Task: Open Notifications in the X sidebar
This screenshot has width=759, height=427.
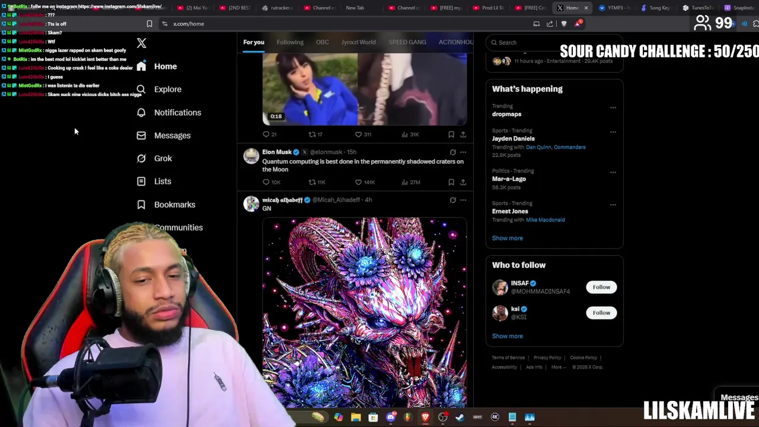Action: click(x=168, y=112)
